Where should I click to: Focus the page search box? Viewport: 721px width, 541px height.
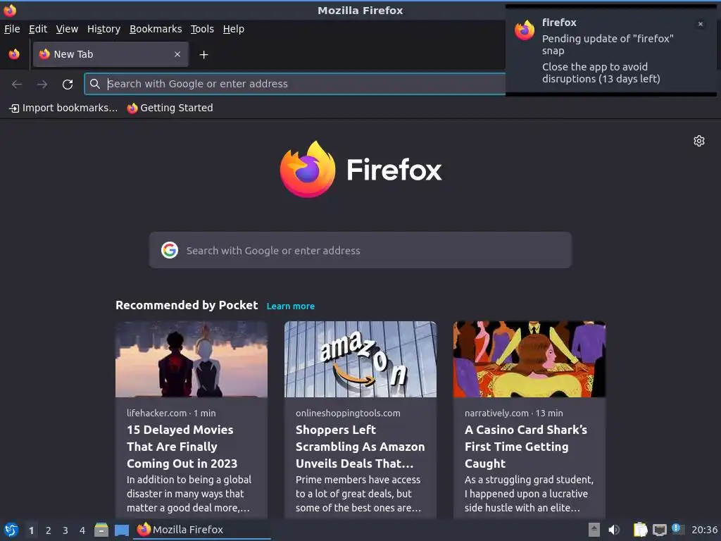click(x=360, y=250)
